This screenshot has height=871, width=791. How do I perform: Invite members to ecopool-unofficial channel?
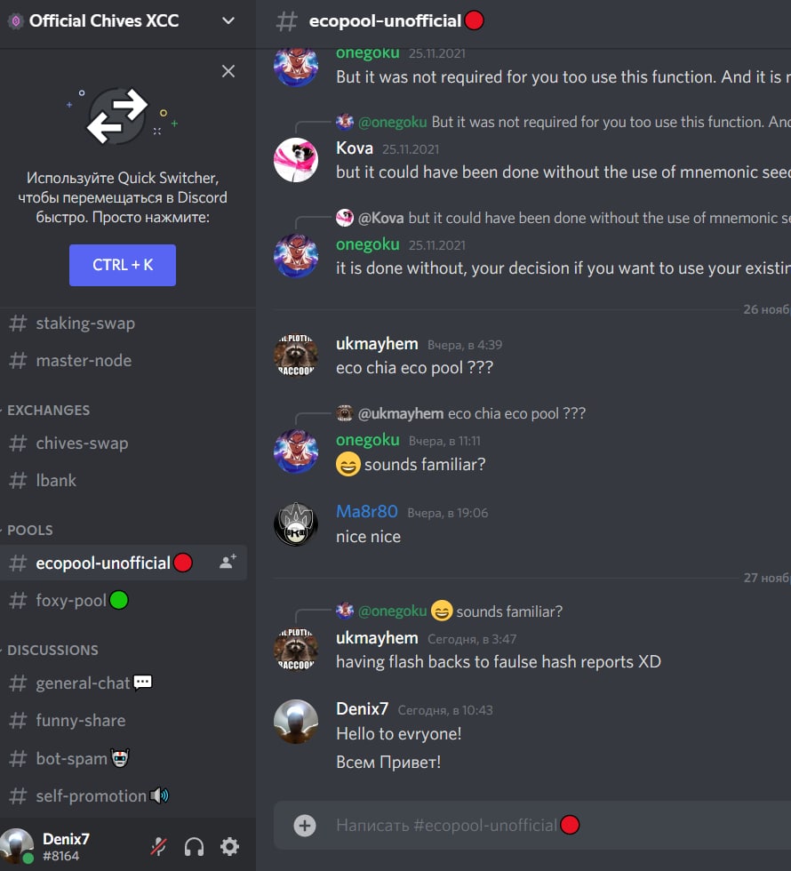(228, 562)
